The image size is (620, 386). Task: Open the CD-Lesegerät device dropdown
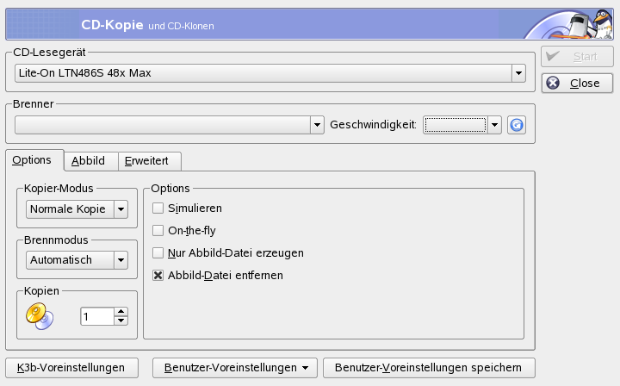coord(518,73)
